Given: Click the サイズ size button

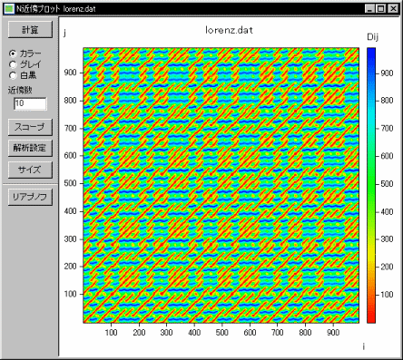Looking at the screenshot, I should [x=30, y=170].
